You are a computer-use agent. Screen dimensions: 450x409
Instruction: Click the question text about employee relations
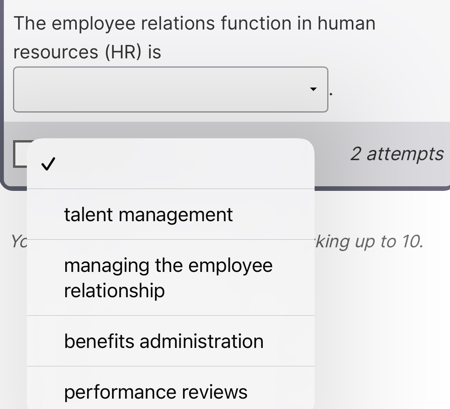(192, 36)
